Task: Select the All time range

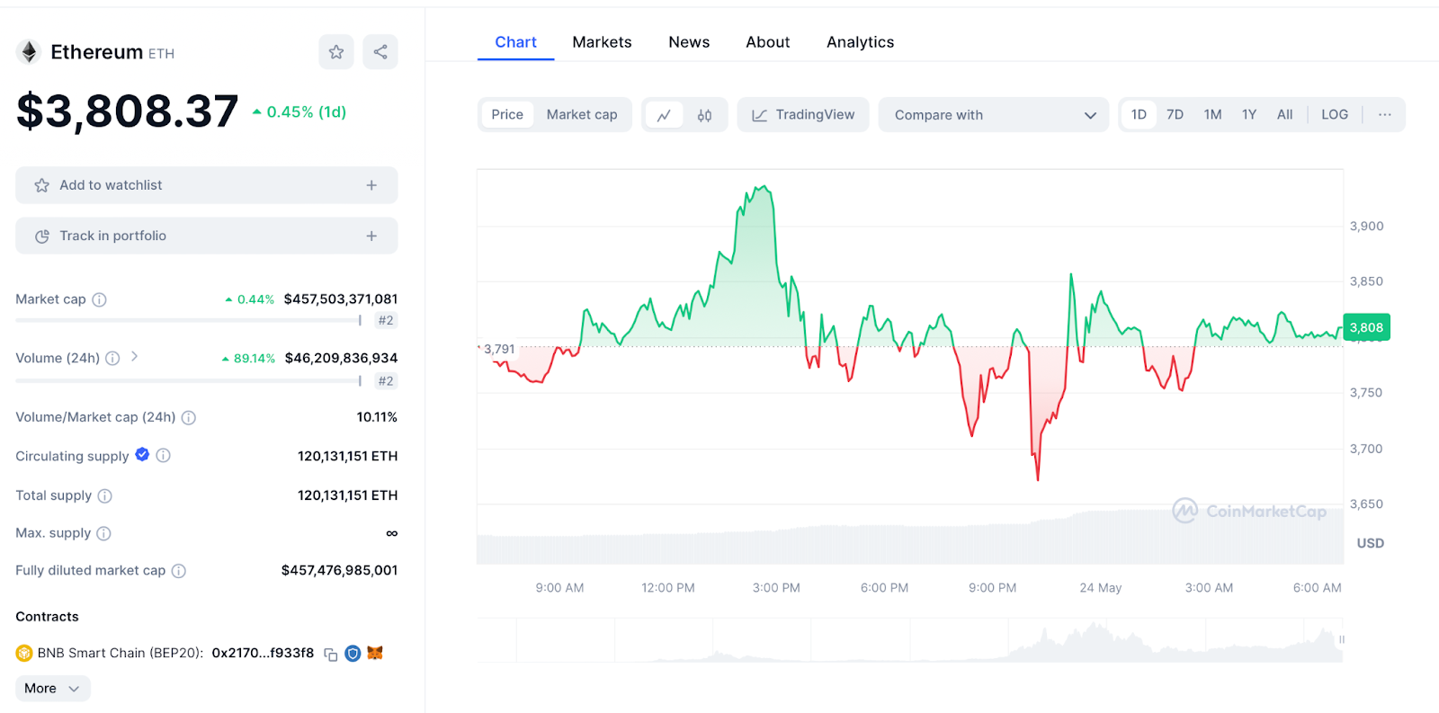Action: point(1284,115)
